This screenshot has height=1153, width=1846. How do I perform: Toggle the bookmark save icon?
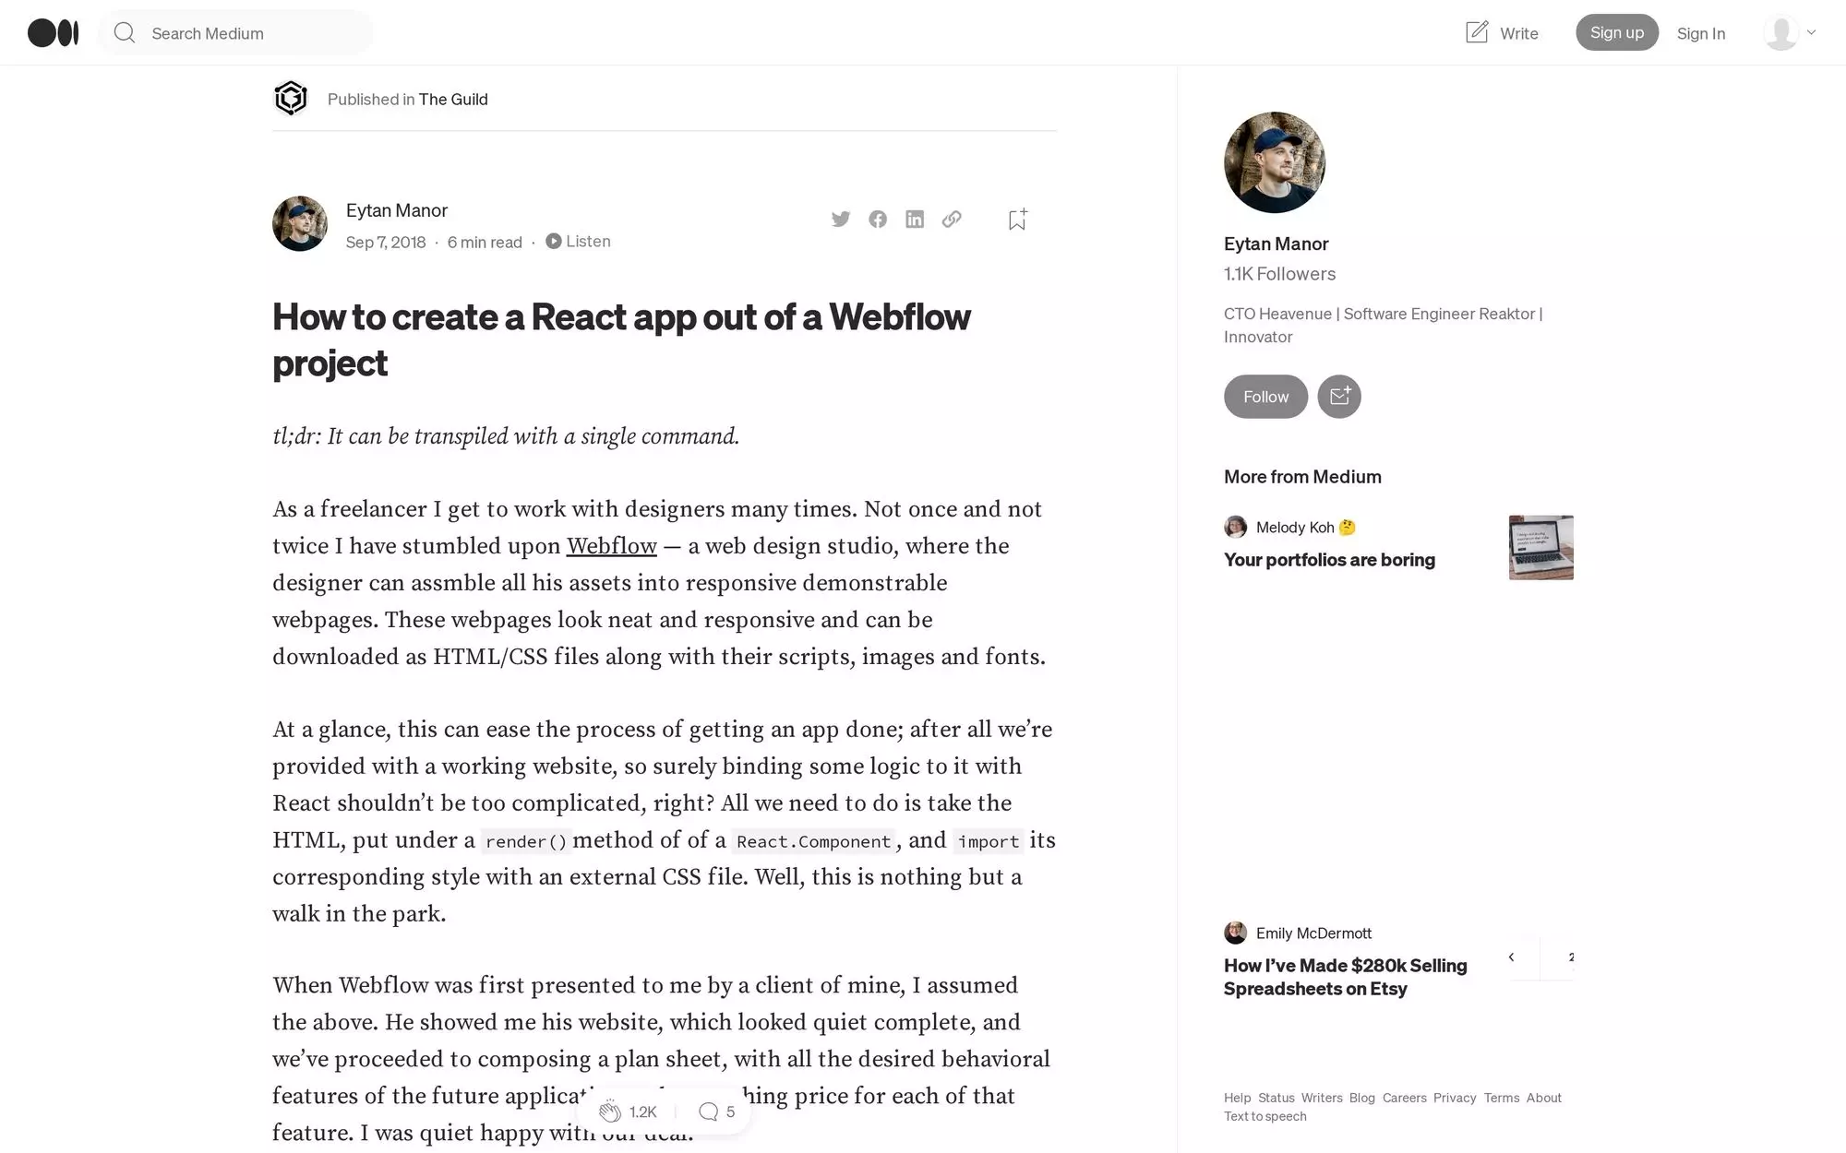point(1016,219)
